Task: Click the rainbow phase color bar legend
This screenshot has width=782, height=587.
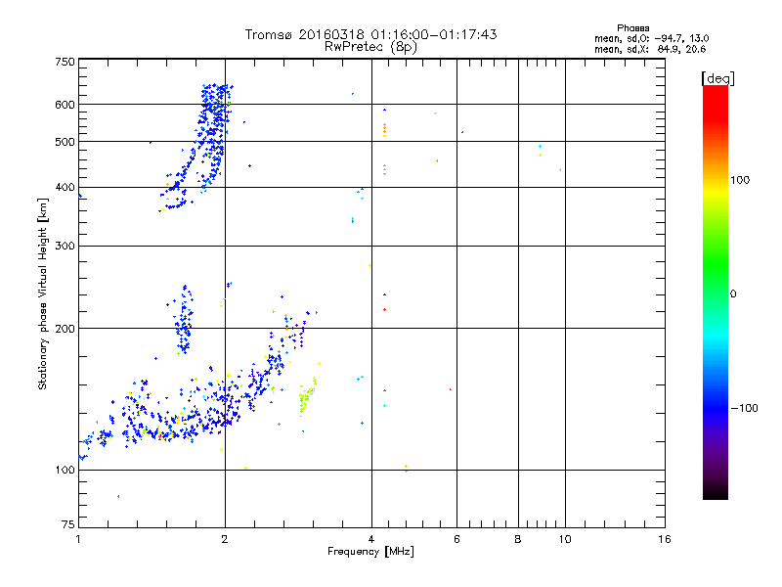Action: pyautogui.click(x=716, y=292)
